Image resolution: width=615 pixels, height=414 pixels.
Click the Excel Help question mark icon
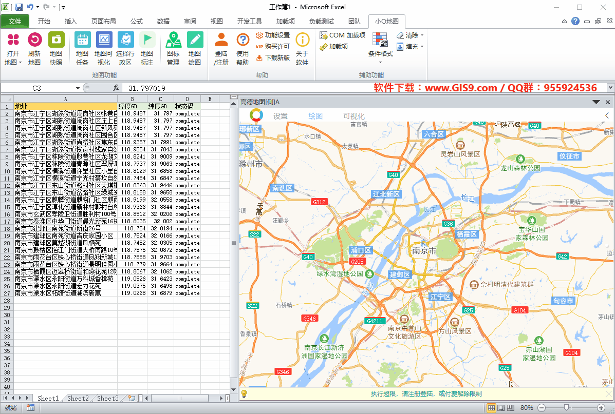(575, 21)
